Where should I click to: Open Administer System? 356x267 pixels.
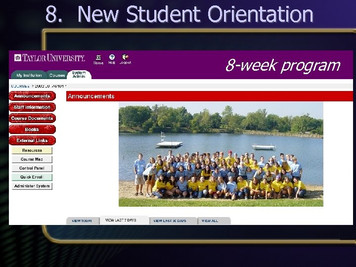pyautogui.click(x=32, y=186)
